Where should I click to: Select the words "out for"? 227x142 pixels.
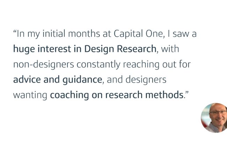tap(176, 64)
